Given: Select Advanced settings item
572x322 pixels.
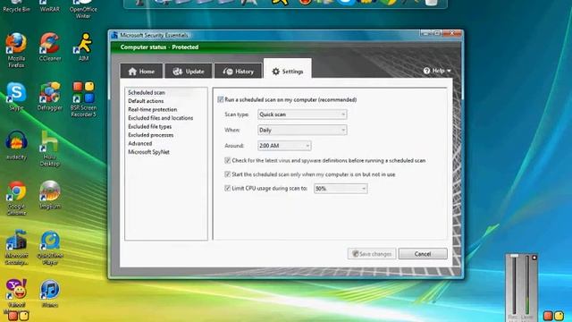Looking at the screenshot, I should (139, 143).
